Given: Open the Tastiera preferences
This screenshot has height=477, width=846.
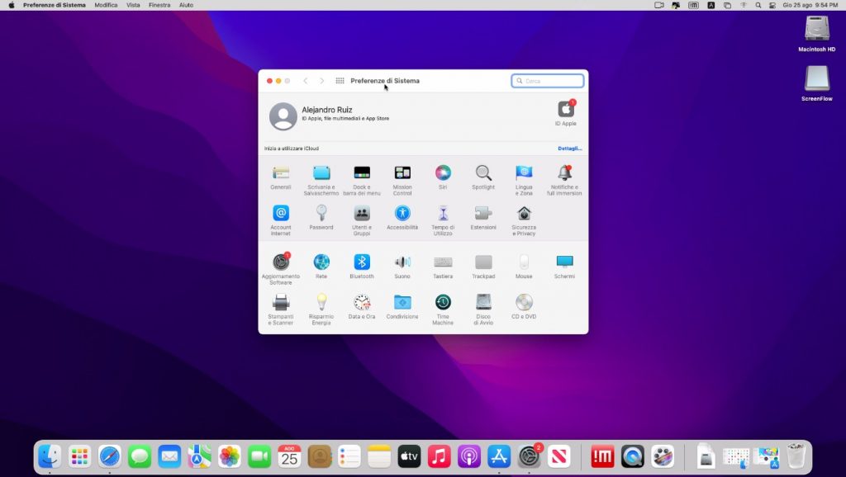Looking at the screenshot, I should (x=443, y=262).
